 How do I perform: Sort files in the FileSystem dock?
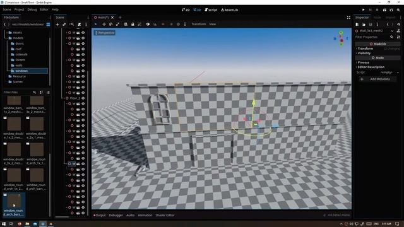[41, 92]
